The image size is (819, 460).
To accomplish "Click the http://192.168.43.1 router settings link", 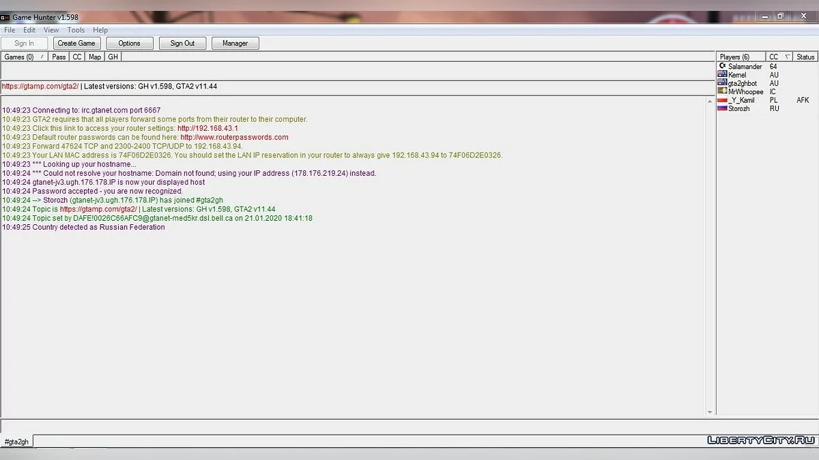I will coord(207,128).
